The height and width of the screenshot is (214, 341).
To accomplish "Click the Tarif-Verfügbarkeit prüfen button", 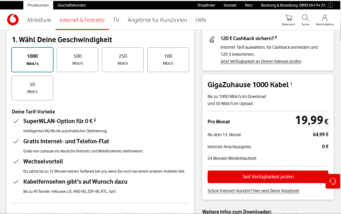I will coord(268,177).
